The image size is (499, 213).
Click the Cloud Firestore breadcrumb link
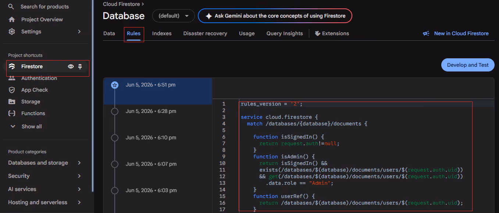pos(121,4)
